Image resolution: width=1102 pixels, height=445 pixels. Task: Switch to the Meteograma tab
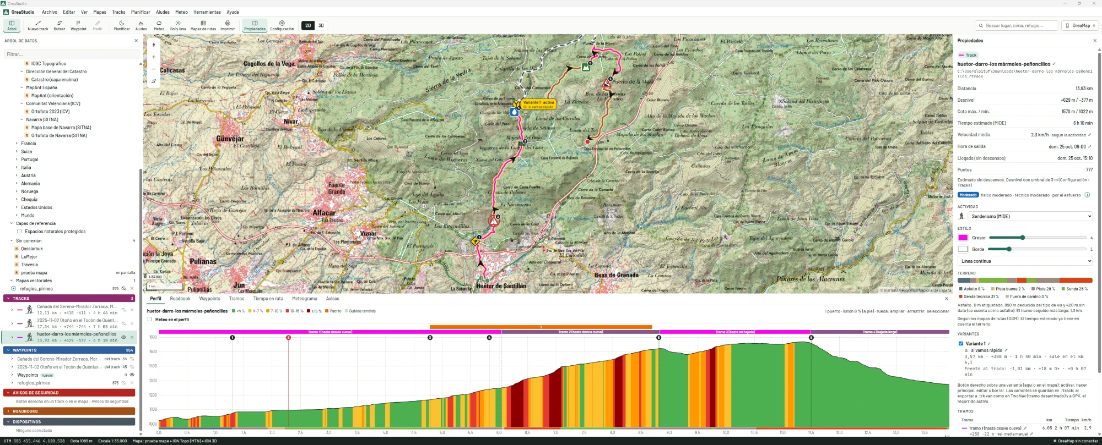305,299
